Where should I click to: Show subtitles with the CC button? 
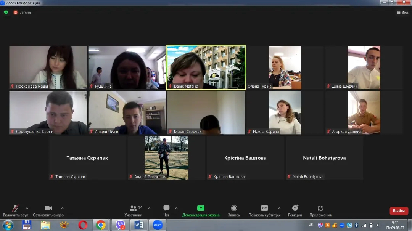[x=264, y=209]
